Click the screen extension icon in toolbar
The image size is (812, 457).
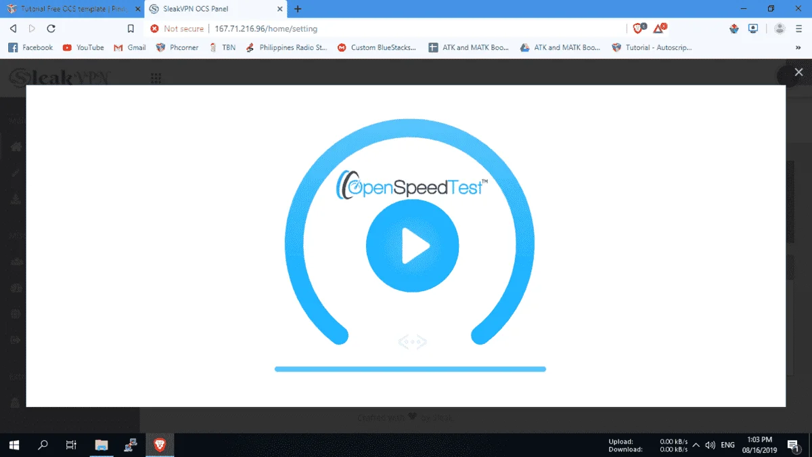pos(753,28)
